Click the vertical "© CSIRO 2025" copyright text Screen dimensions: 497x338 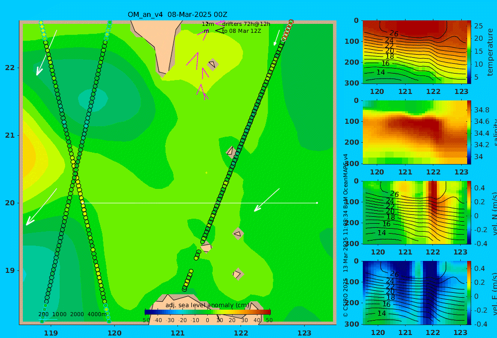(345, 297)
